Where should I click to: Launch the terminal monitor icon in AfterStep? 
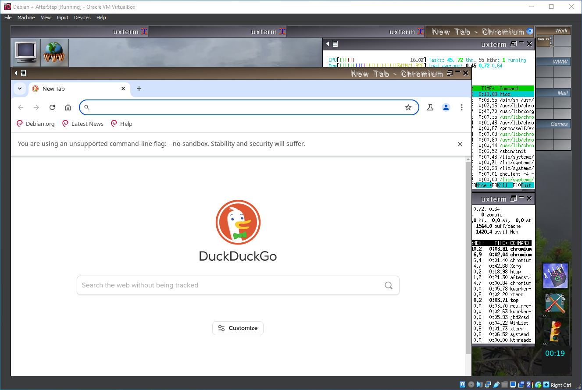(25, 52)
